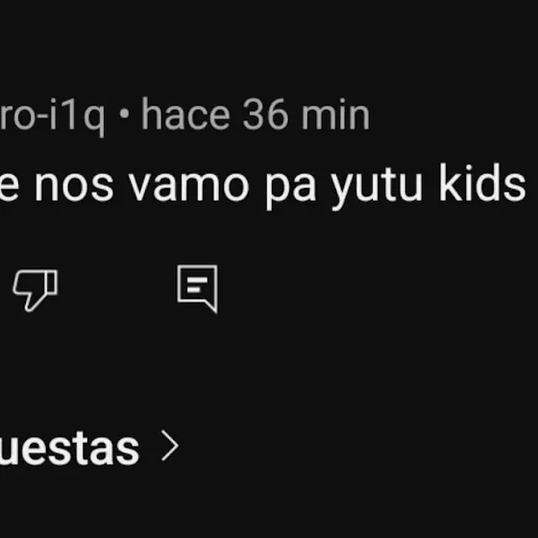Select the comment reply icon beside dislike

coord(197,289)
